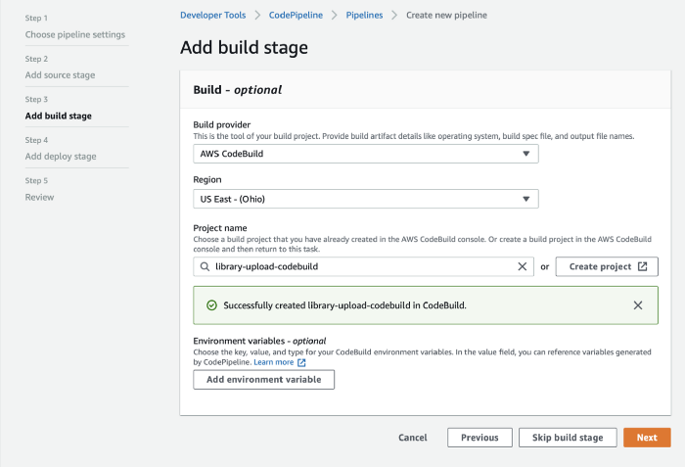Click the 'Create new pipeline' breadcrumb text
Viewport: 685px width, 467px height.
tap(446, 15)
